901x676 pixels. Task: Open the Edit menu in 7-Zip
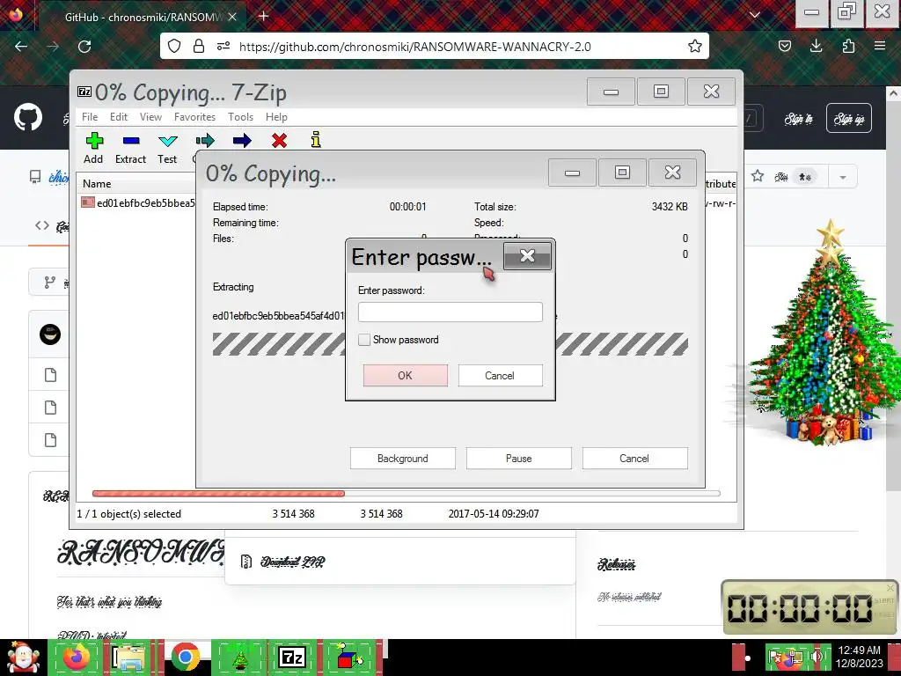pyautogui.click(x=119, y=117)
